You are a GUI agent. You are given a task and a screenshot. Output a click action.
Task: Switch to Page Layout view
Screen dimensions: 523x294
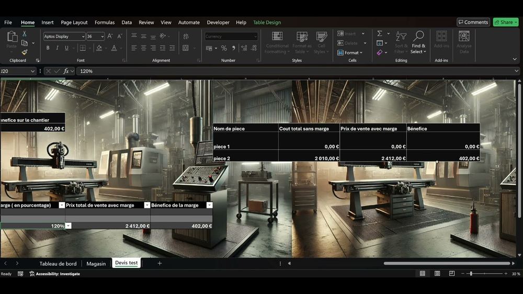coord(437,274)
